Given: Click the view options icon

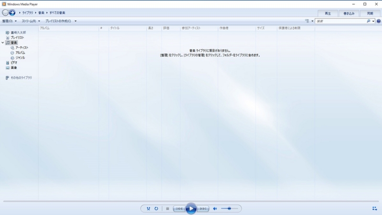Looking at the screenshot, I should coord(307,21).
